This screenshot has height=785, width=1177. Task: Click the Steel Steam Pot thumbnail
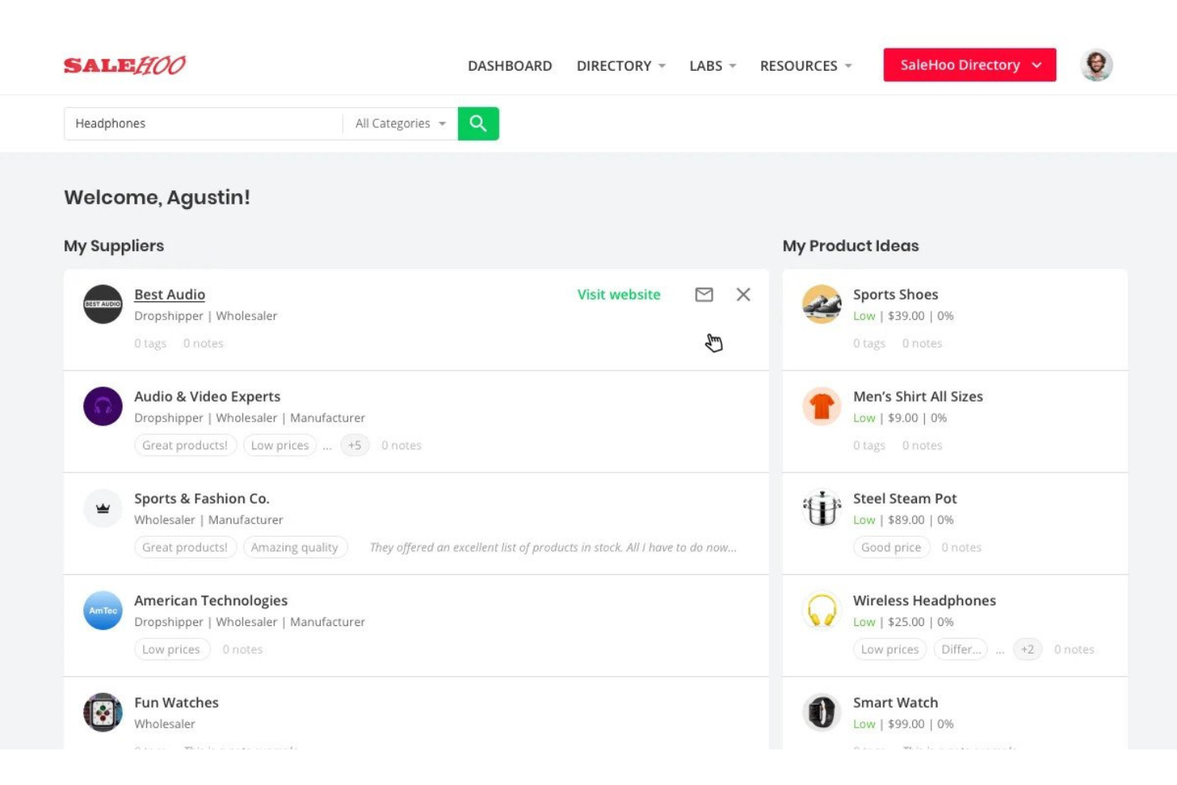pyautogui.click(x=822, y=508)
